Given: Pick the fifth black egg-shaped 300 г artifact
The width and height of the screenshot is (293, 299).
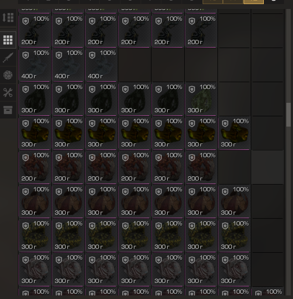Looking at the screenshot, I should click(x=168, y=99).
